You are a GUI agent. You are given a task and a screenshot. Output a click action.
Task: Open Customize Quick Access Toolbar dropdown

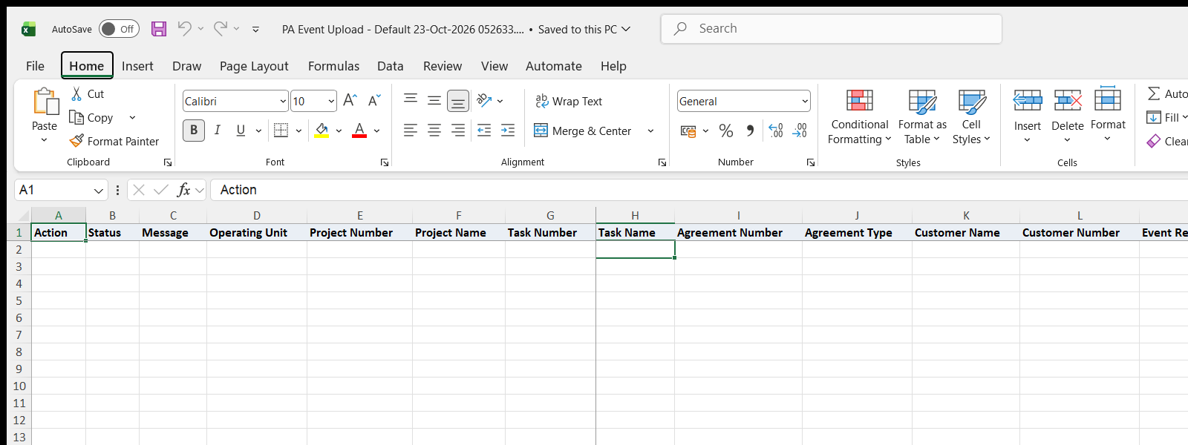point(255,30)
